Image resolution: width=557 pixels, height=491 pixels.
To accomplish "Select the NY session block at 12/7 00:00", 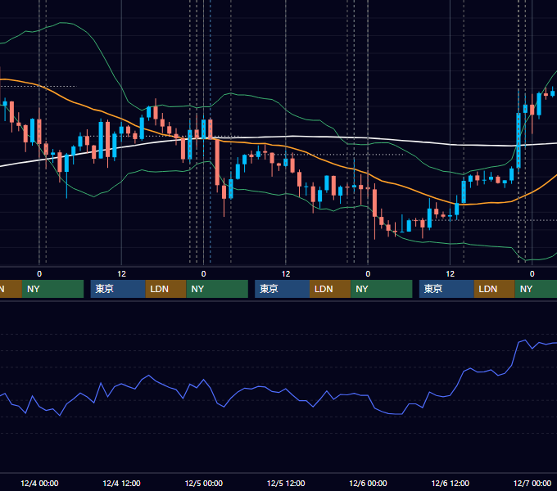I will [x=536, y=289].
